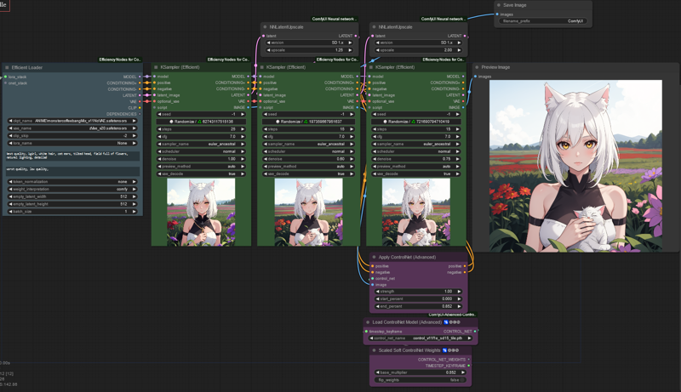Click the large generated image in Preview Image node
The width and height of the screenshot is (681, 392).
(x=575, y=166)
